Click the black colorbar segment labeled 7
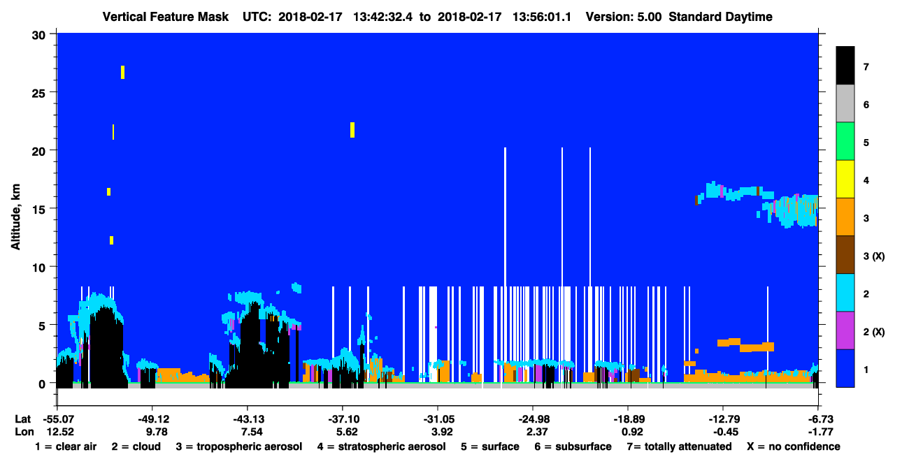This screenshot has height=466, width=909. (x=845, y=66)
